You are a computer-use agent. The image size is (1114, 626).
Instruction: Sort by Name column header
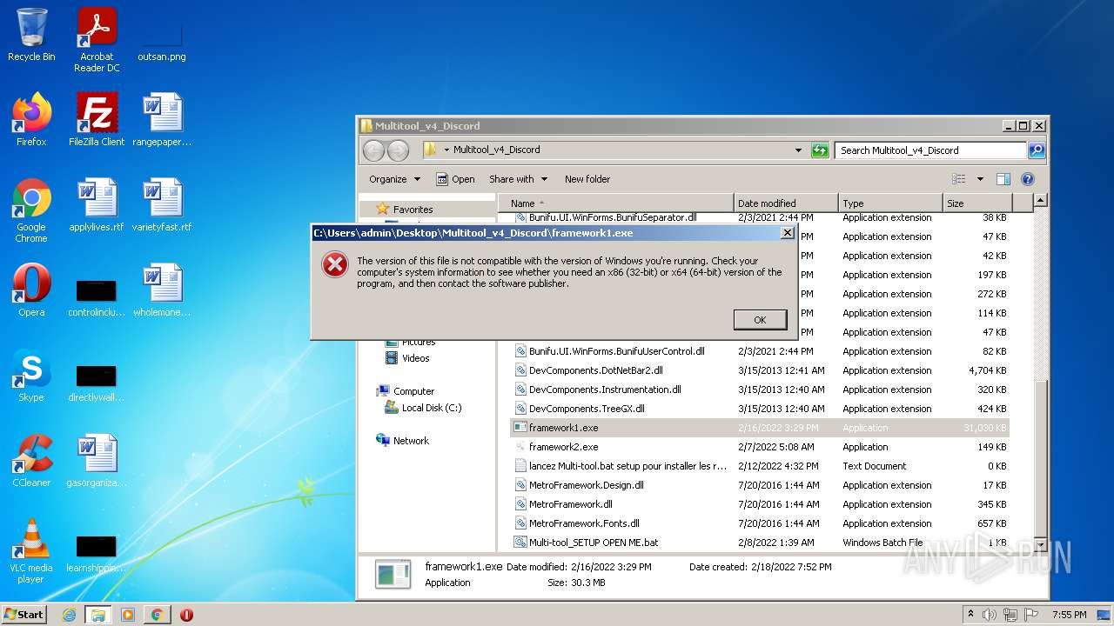pyautogui.click(x=616, y=203)
